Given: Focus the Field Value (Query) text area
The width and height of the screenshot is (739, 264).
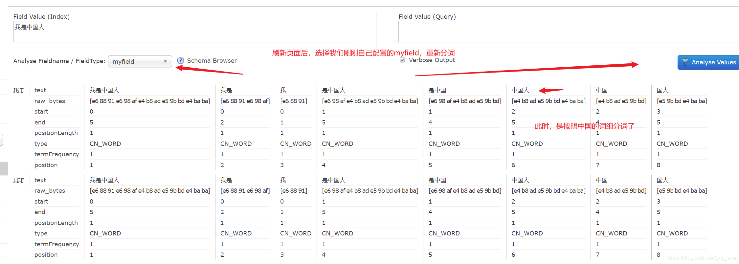Looking at the screenshot, I should pyautogui.click(x=569, y=32).
